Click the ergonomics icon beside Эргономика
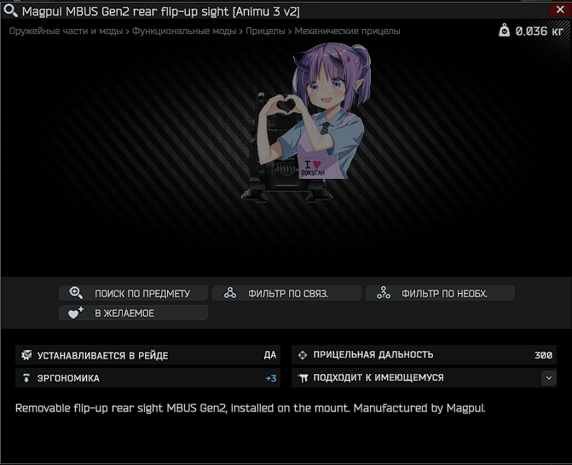Image resolution: width=572 pixels, height=465 pixels. [26, 378]
